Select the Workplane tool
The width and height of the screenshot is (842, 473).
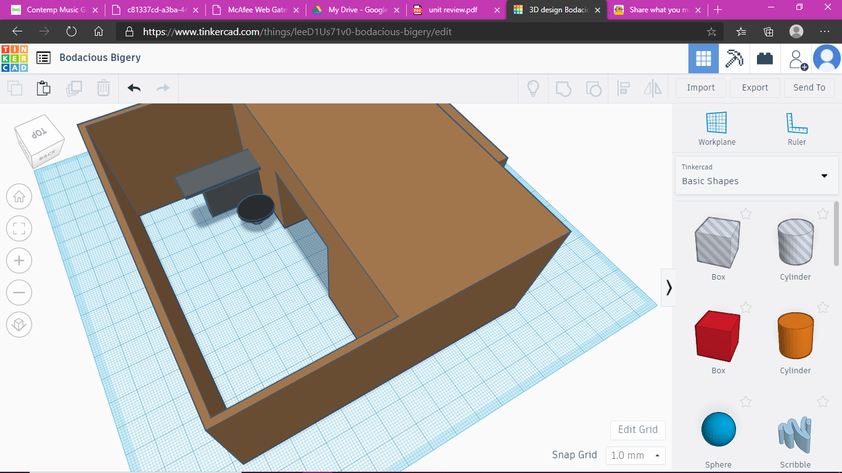(x=717, y=129)
